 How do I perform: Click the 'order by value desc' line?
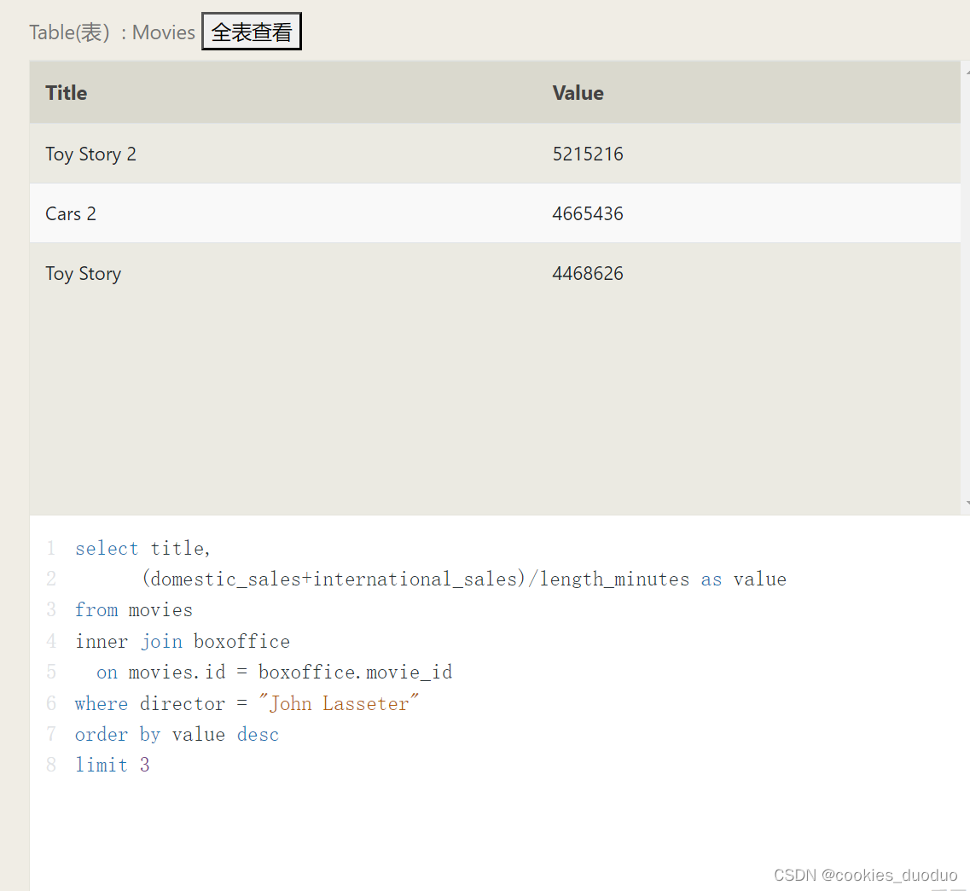(177, 735)
